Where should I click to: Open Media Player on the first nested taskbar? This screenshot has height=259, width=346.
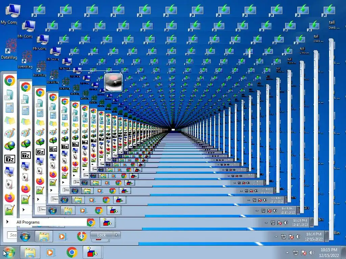pos(62,236)
